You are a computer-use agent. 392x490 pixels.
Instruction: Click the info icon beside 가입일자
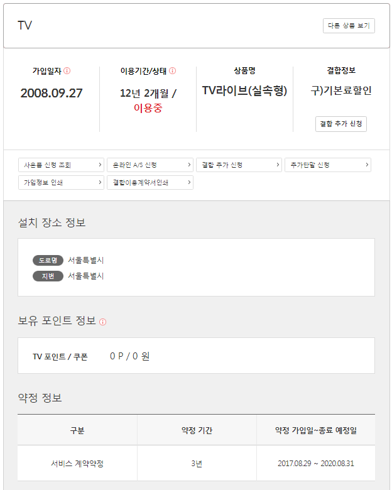tap(67, 71)
